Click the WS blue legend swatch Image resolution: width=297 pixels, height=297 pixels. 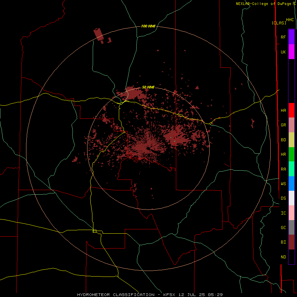point(291,183)
